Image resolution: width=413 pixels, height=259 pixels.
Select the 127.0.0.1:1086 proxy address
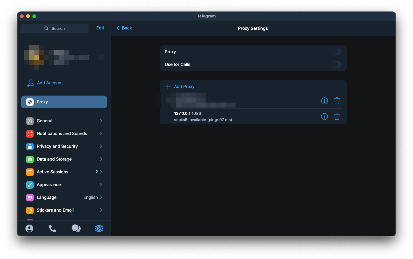tap(188, 113)
